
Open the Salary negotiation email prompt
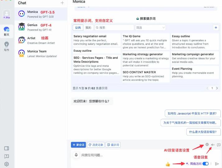click(x=96, y=40)
